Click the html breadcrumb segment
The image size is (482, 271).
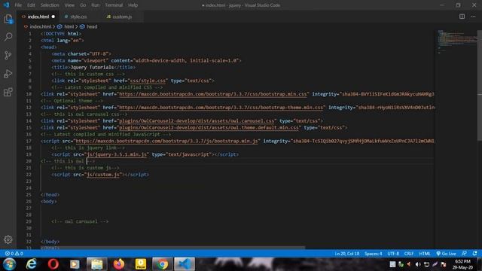point(69,27)
